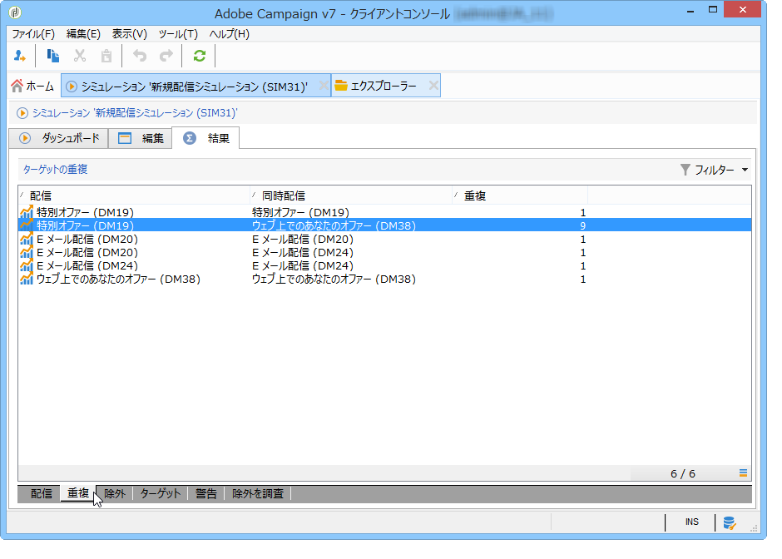
Task: Click the copy toolbar icon
Action: tap(53, 56)
